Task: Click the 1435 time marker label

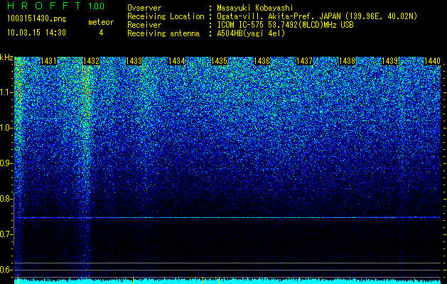Action: (219, 61)
